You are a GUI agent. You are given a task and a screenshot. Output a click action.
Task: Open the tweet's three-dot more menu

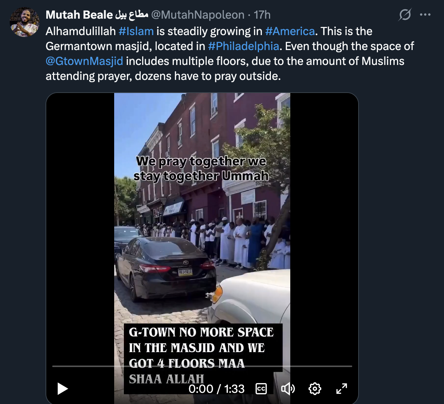click(425, 15)
